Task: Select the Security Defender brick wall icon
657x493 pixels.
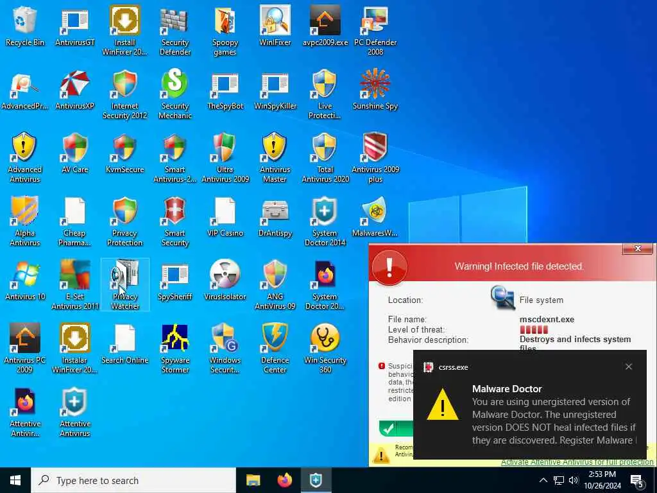Action: tap(175, 31)
